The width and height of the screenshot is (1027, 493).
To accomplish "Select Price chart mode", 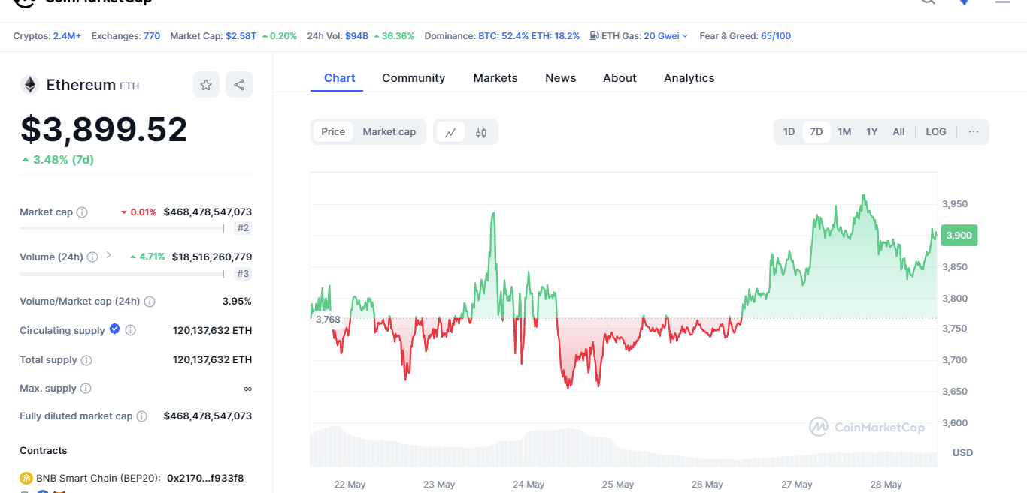I will click(333, 132).
